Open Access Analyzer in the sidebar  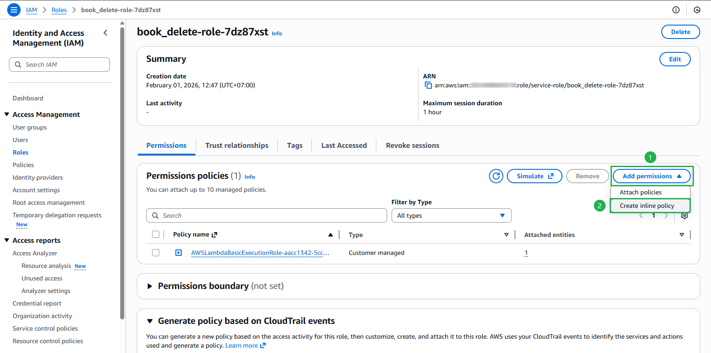coord(35,253)
